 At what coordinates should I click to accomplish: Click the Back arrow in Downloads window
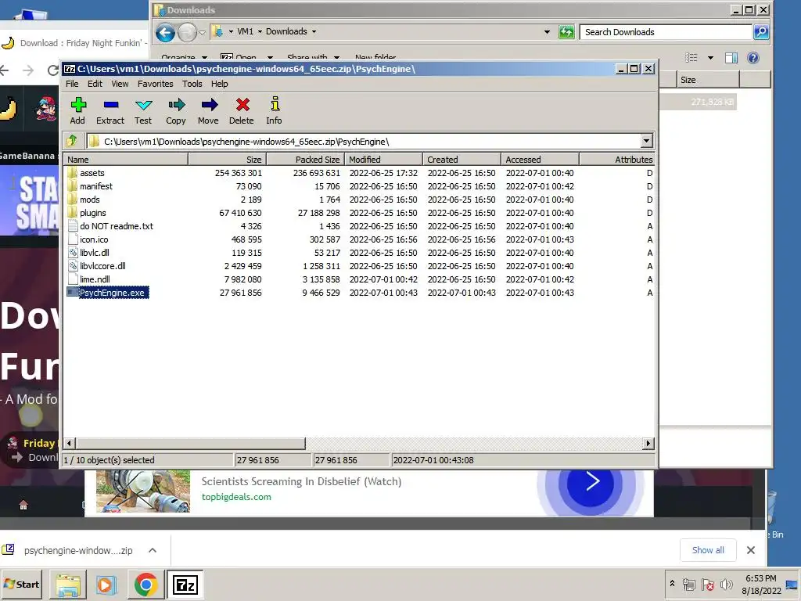click(x=165, y=33)
